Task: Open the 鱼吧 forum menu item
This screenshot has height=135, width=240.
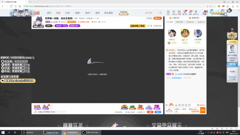Action: [x=97, y=13]
